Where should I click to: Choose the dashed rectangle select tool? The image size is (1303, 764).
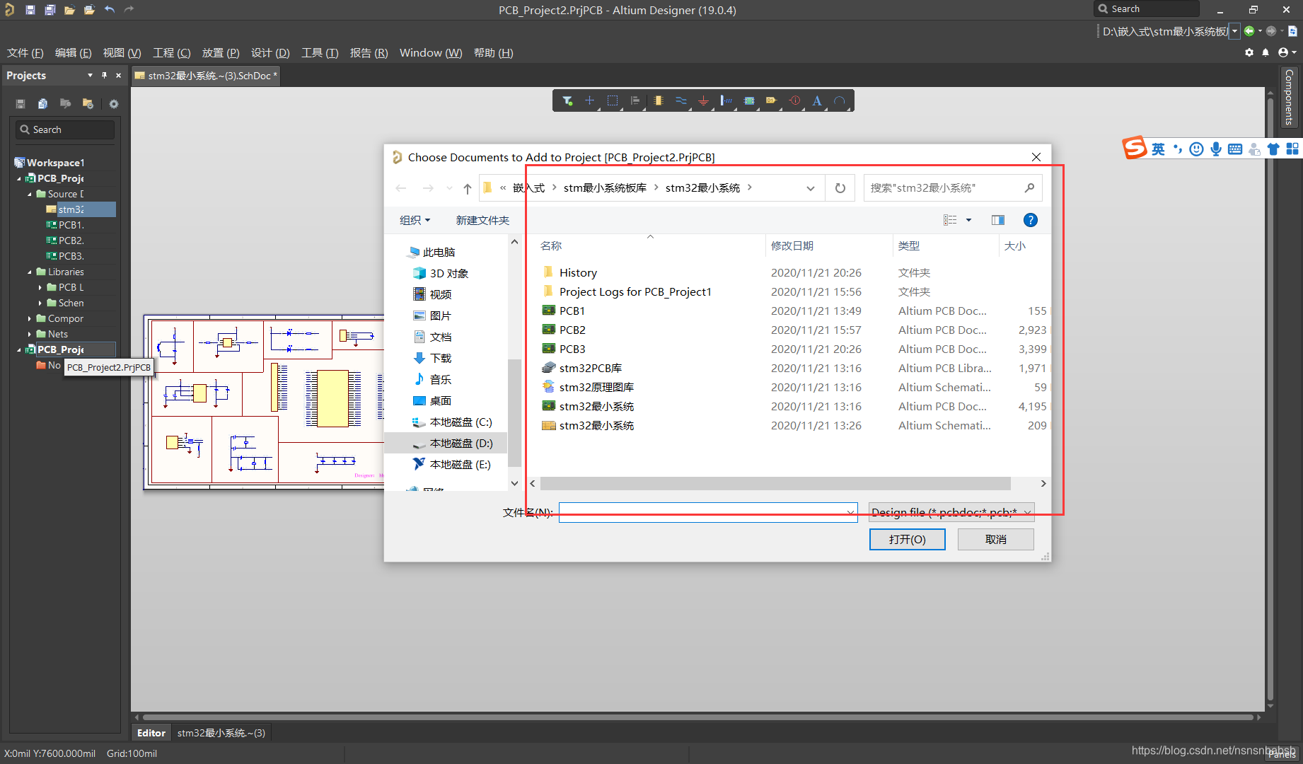613,100
